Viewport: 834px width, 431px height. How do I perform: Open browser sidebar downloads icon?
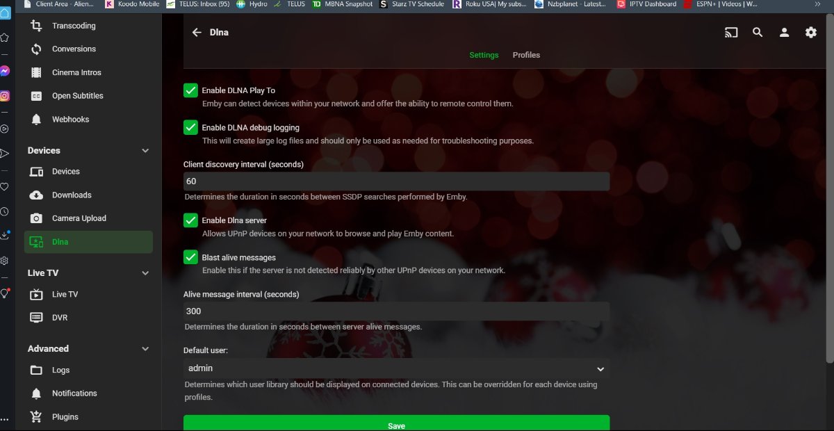point(5,235)
